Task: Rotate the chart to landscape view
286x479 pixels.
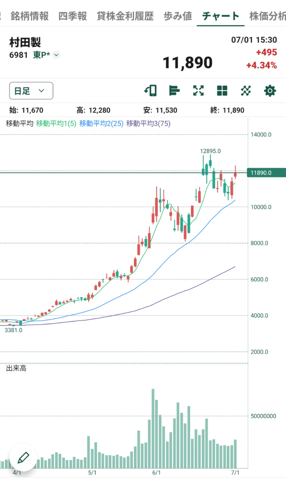Action: click(150, 91)
